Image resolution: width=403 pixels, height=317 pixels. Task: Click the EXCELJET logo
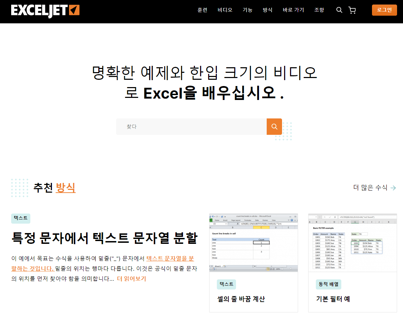pyautogui.click(x=45, y=10)
